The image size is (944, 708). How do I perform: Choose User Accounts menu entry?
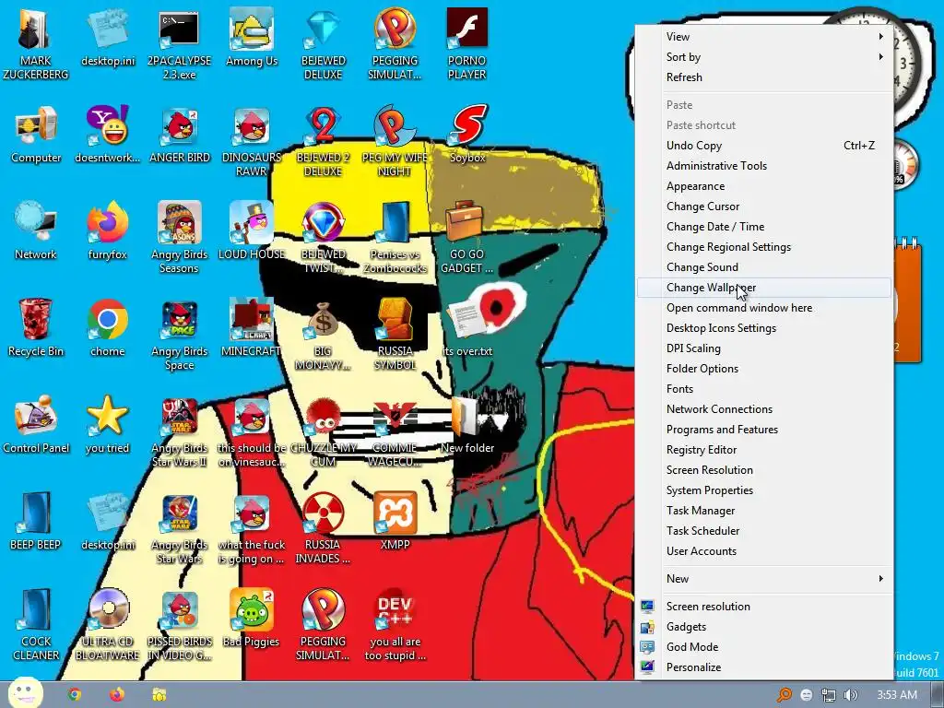click(764, 551)
